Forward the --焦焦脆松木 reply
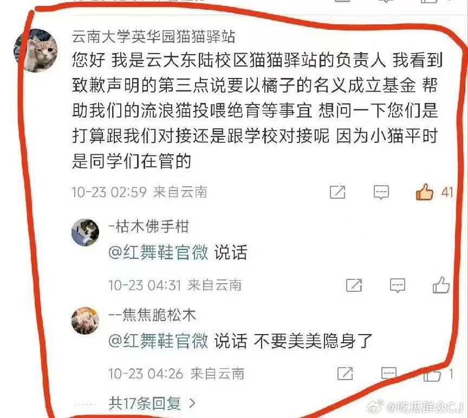 (x=345, y=374)
